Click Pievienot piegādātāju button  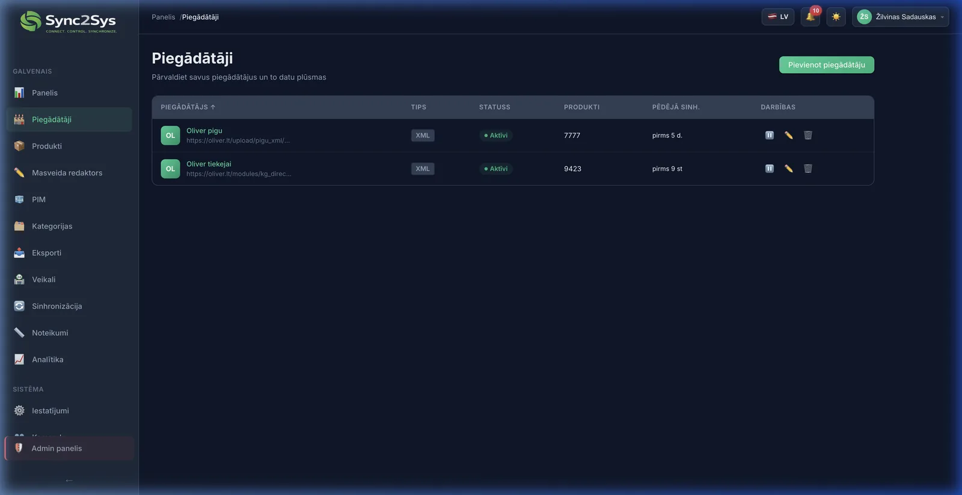[x=826, y=65]
